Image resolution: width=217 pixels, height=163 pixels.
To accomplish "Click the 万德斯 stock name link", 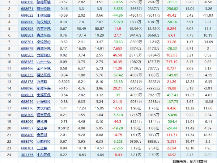I will pyautogui.click(x=42, y=82).
